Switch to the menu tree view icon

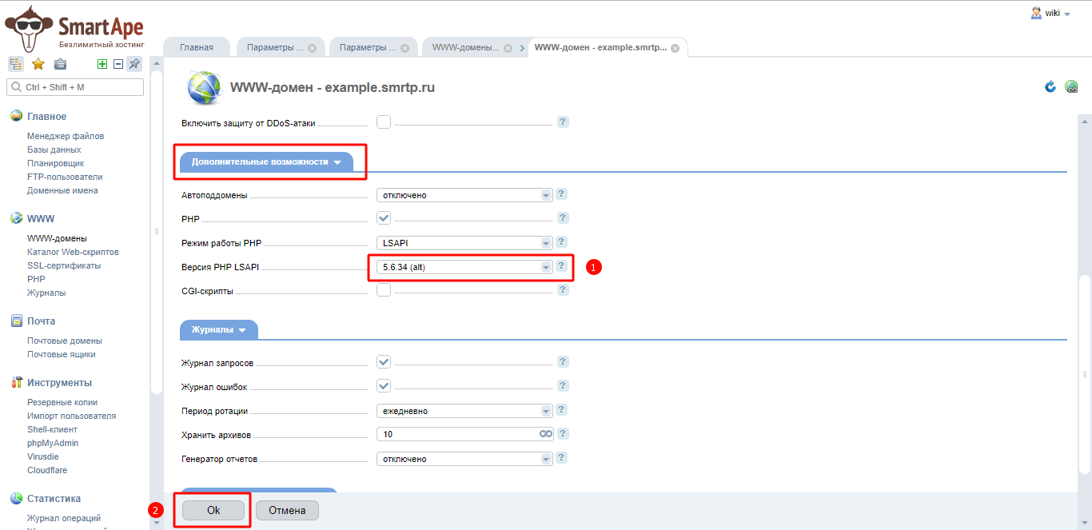pos(16,65)
